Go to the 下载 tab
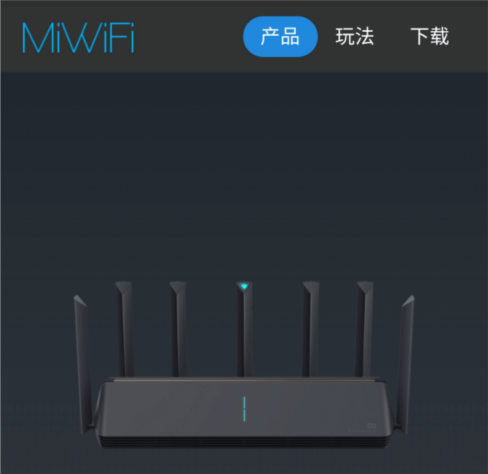The width and height of the screenshot is (488, 474). click(x=429, y=37)
